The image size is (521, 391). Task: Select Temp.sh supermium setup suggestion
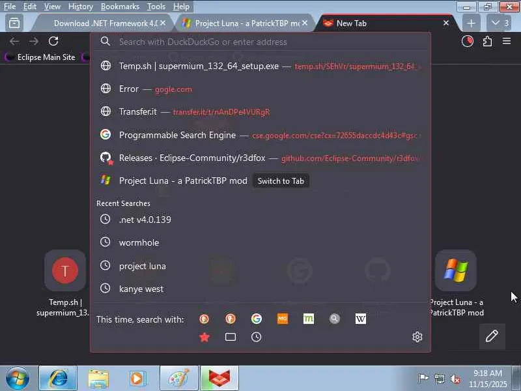pyautogui.click(x=260, y=66)
